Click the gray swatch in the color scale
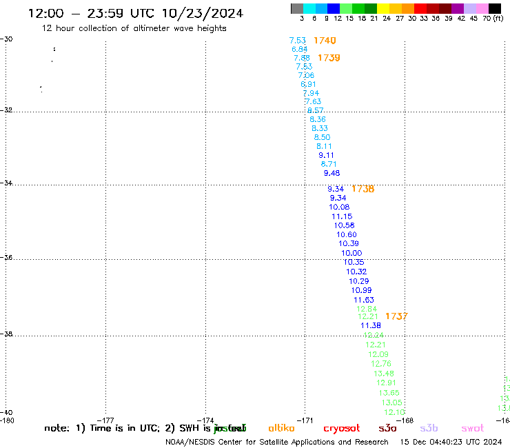The image size is (510, 448). click(297, 8)
